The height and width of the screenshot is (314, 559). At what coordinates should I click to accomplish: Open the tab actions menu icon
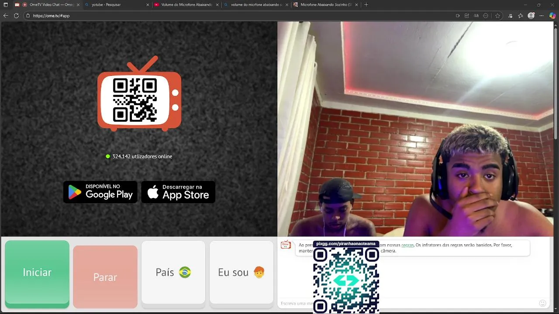tap(6, 5)
